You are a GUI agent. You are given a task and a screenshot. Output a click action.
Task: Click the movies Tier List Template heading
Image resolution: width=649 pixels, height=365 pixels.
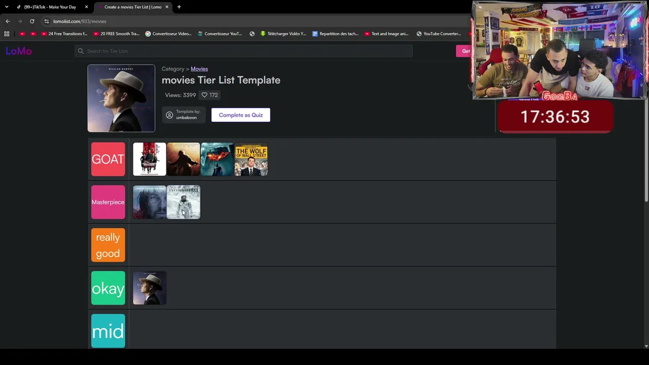(221, 80)
